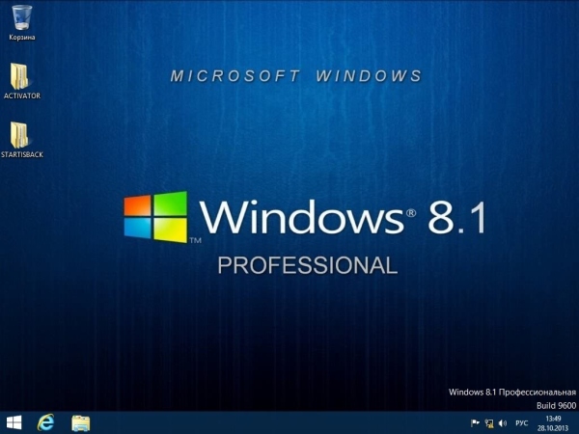Launch Internet Explorer from taskbar
This screenshot has width=579, height=434.
(45, 422)
